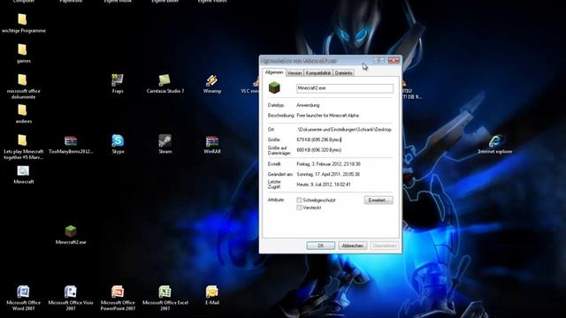The width and height of the screenshot is (566, 318).
Task: Click the OK button
Action: point(320,246)
